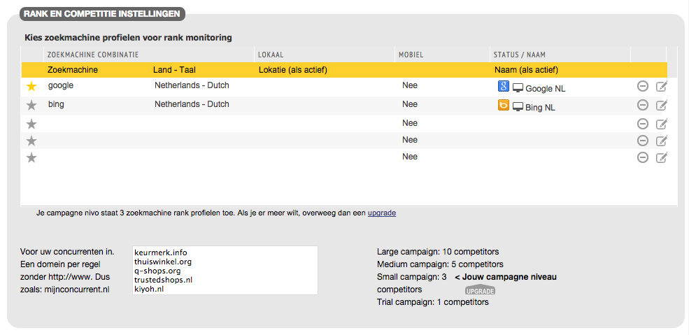This screenshot has width=689, height=335.
Task: Remove the google profile with minus icon
Action: click(642, 87)
